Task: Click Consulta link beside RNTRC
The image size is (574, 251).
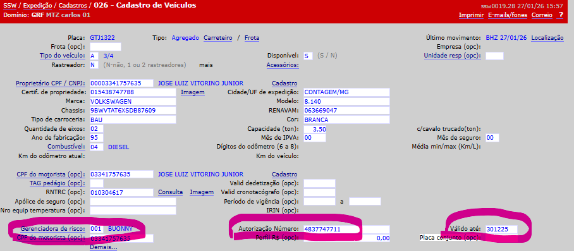Action: pyautogui.click(x=170, y=192)
